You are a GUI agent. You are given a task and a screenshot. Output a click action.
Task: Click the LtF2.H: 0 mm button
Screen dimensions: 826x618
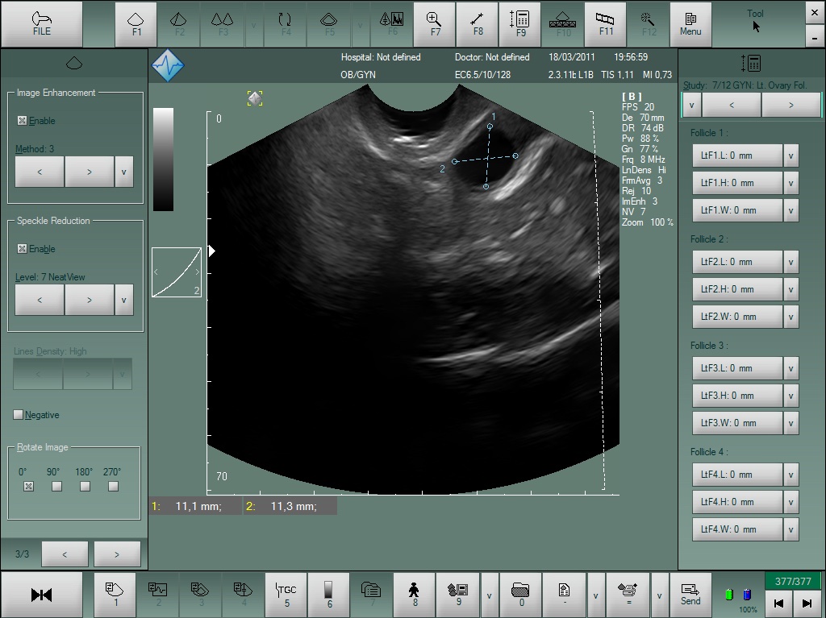tap(737, 289)
